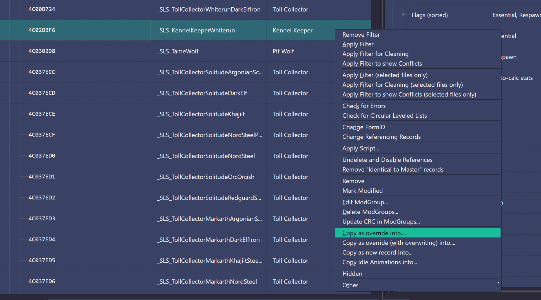
Task: Expand the Other submenu arrow
Action: click(498, 283)
